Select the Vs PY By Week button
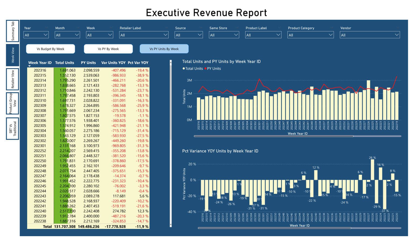This screenshot has height=241, width=413. pyautogui.click(x=108, y=49)
